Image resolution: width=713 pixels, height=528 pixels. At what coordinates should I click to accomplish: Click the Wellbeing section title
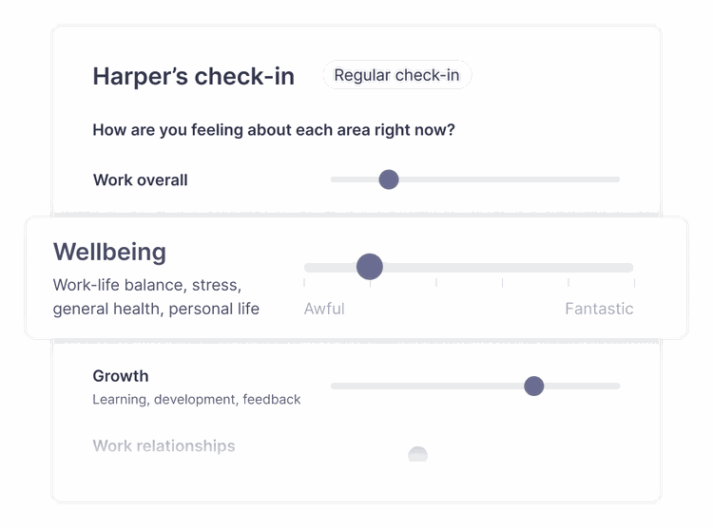click(109, 252)
